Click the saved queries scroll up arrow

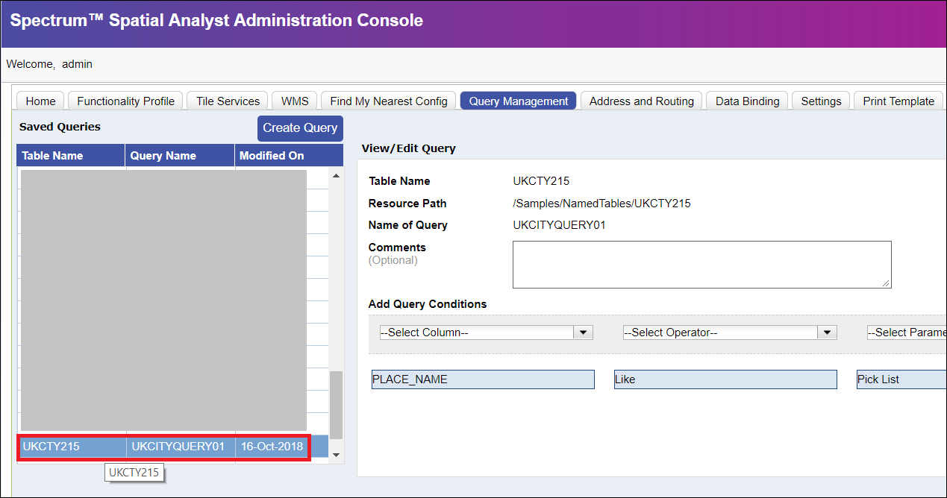[336, 176]
